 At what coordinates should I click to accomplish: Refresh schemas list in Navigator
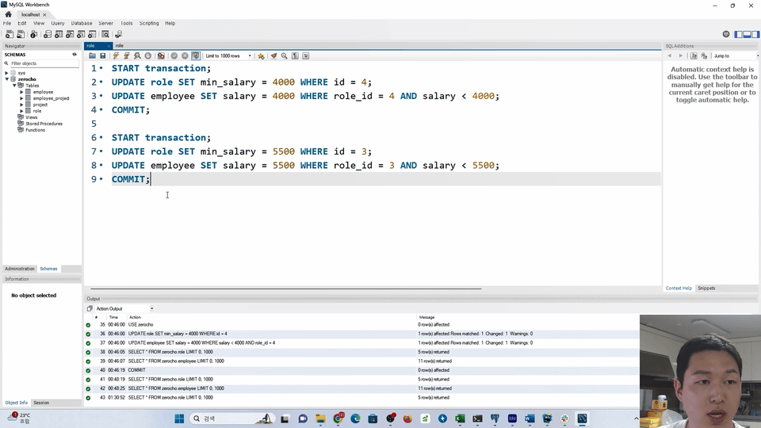click(75, 55)
